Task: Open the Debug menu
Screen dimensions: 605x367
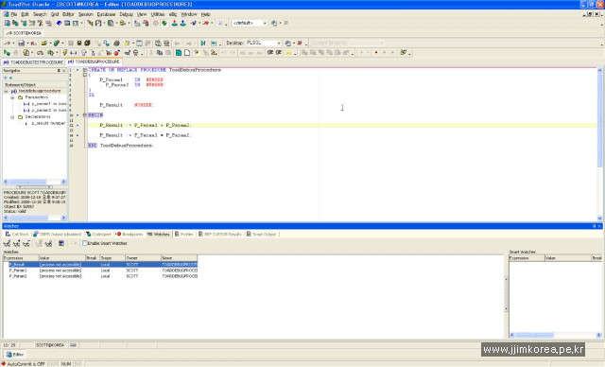Action: [126, 14]
